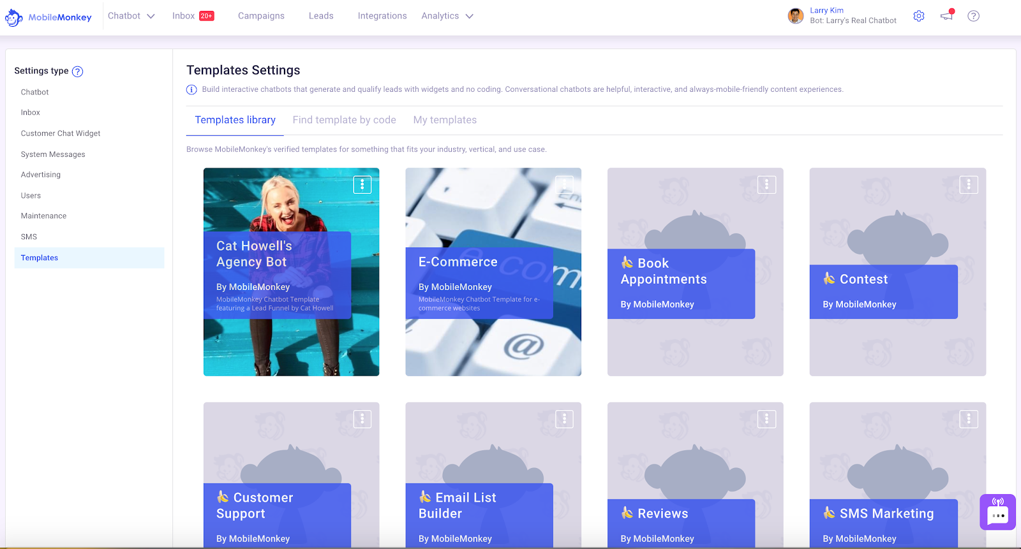The image size is (1021, 549).
Task: Open the Reviews template card
Action: pos(696,475)
